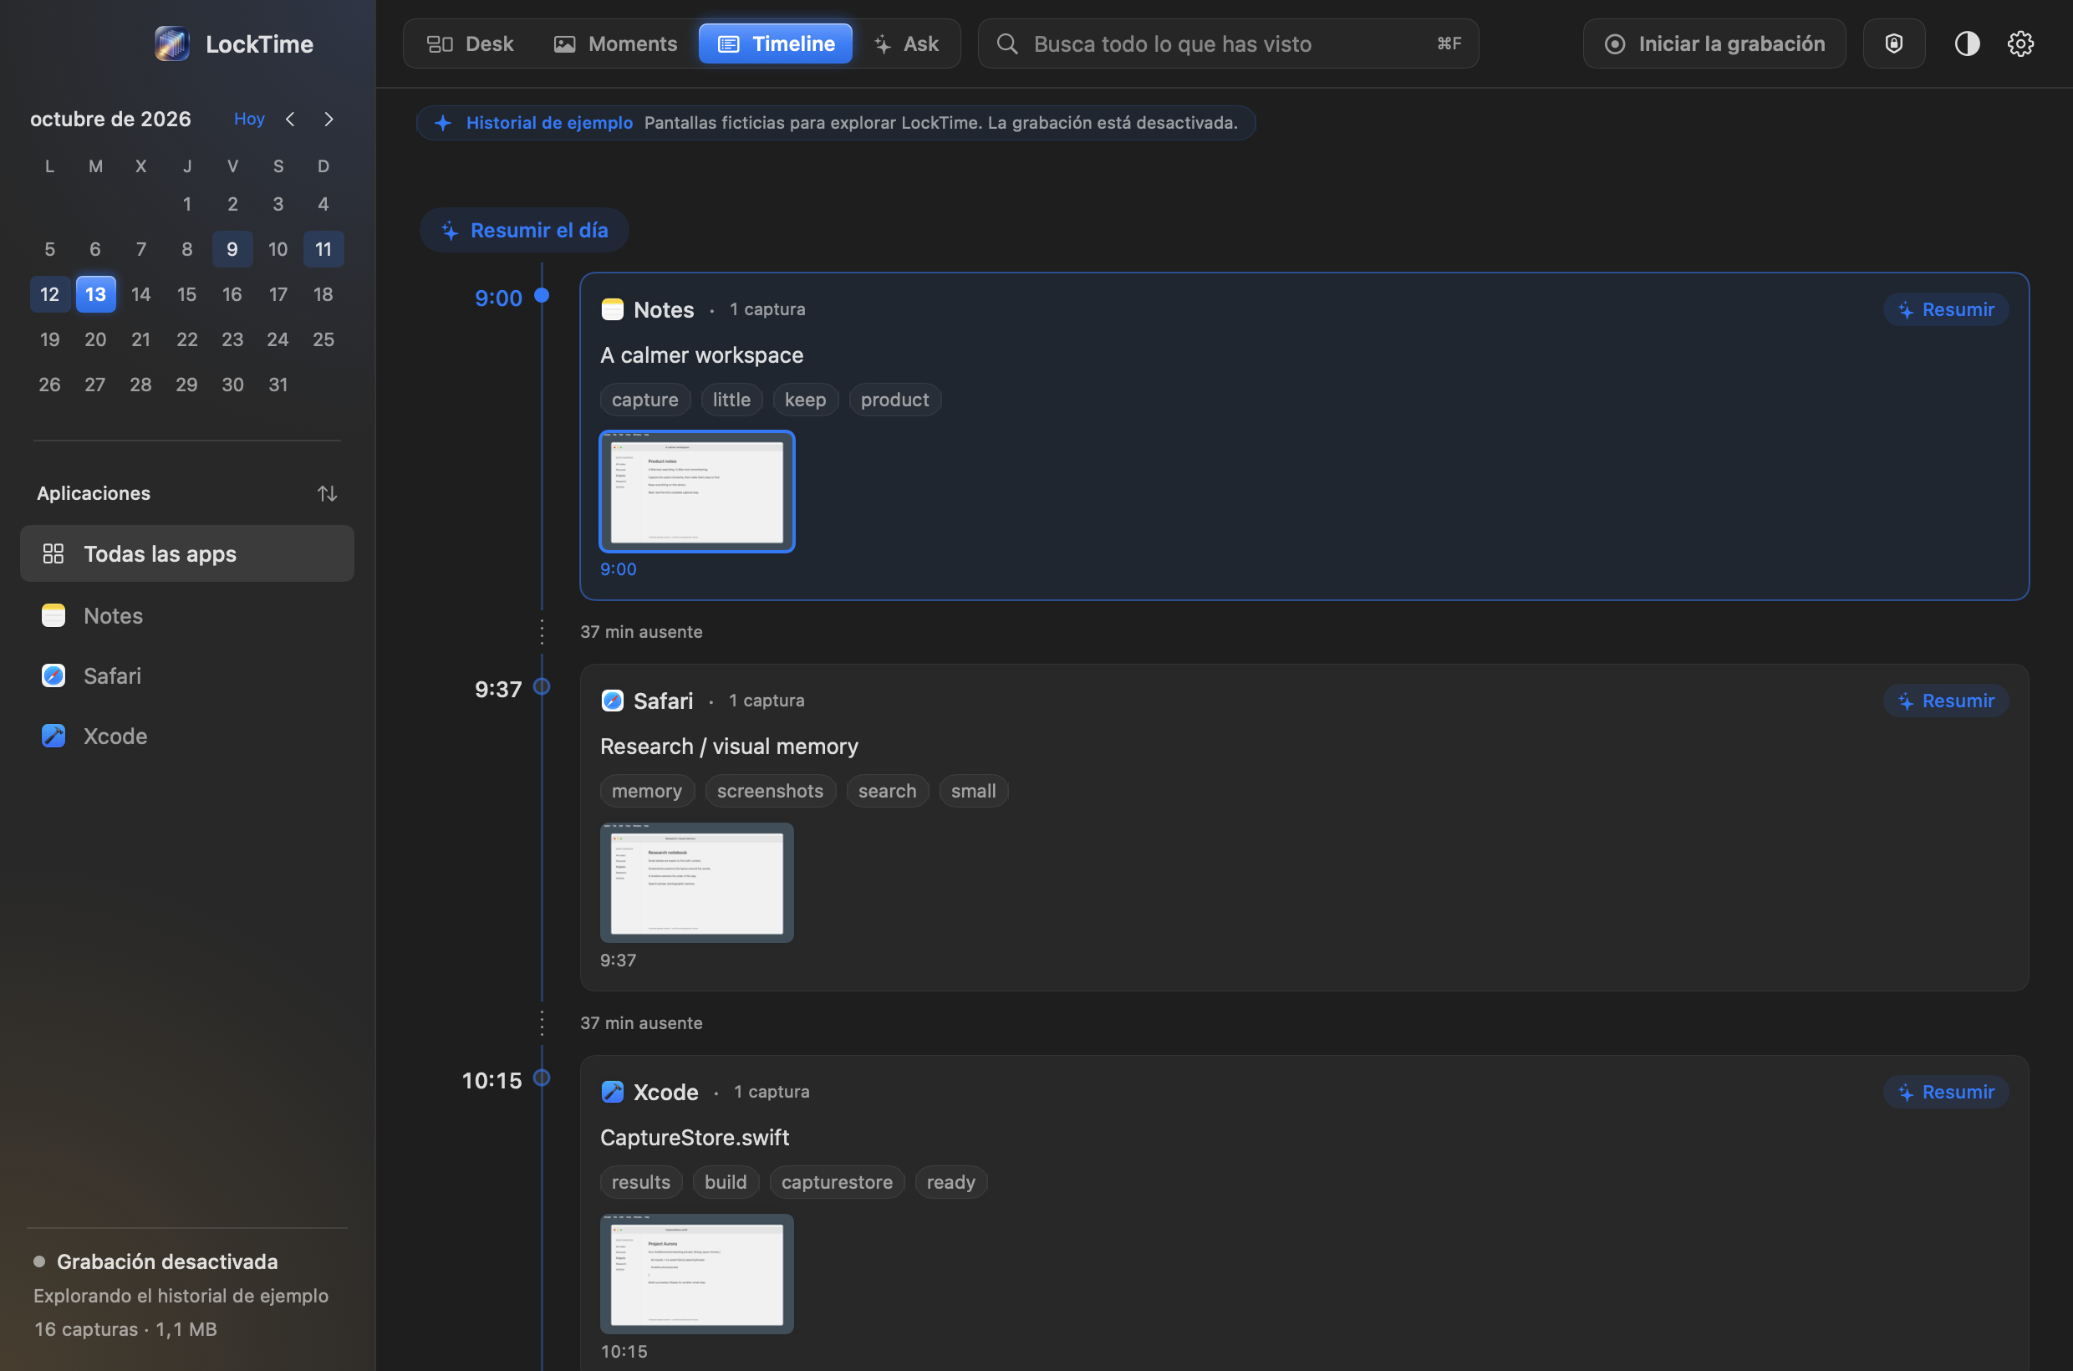2073x1371 pixels.
Task: Toggle the appearance contrast icon
Action: click(1967, 43)
